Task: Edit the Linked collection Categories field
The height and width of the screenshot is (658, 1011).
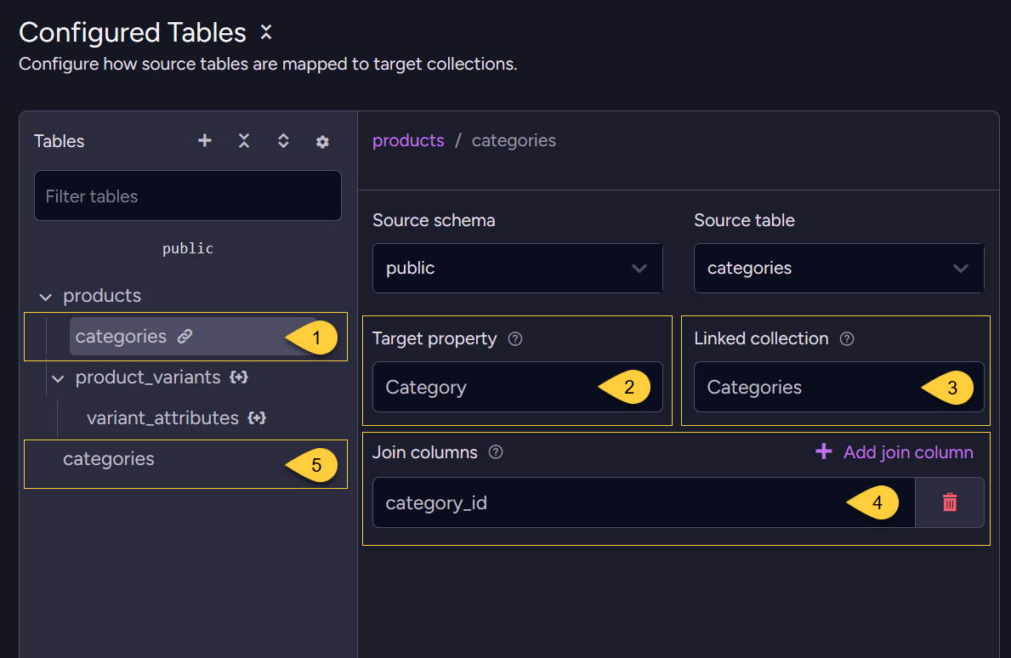Action: (x=839, y=387)
